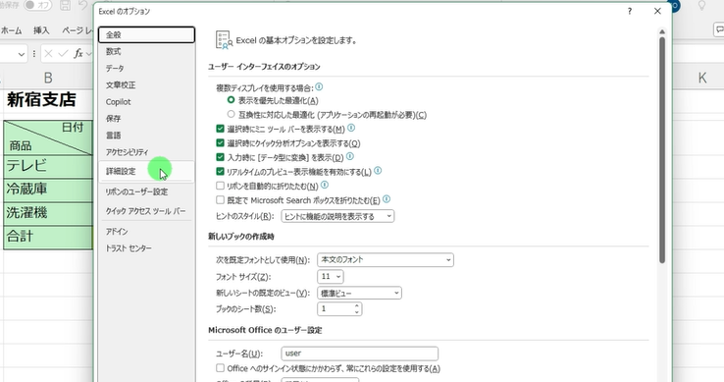Go to the データ options category
724x382 pixels.
tap(146, 68)
